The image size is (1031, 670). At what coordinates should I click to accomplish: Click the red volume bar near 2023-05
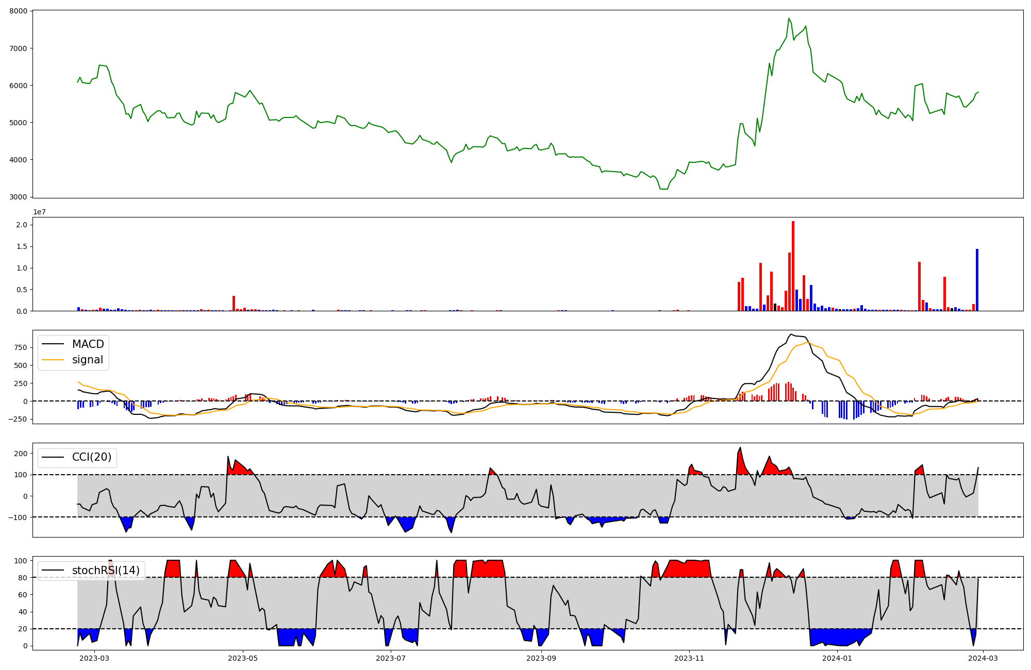pos(234,304)
